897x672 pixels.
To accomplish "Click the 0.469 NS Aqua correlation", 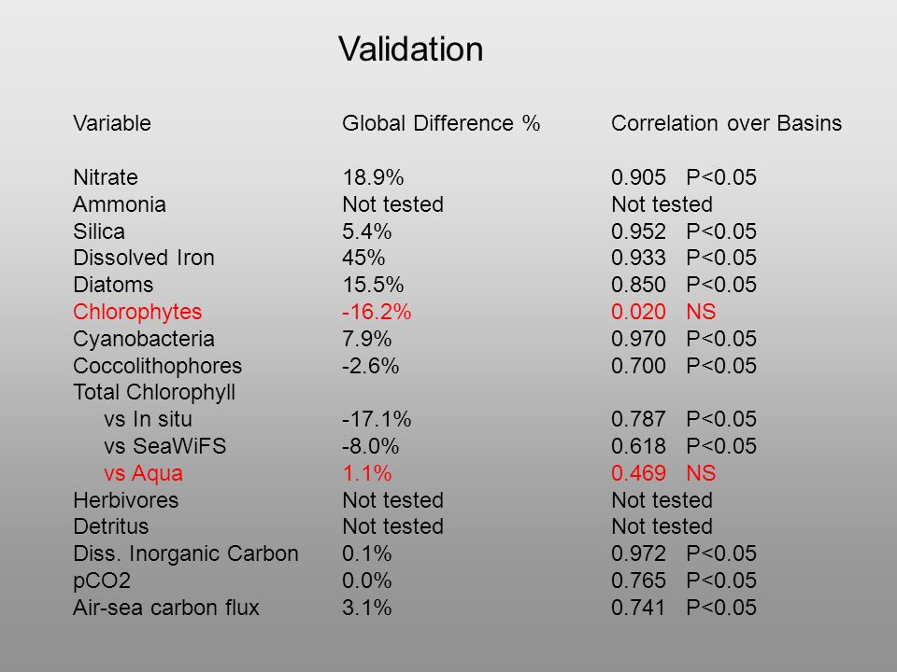I will coord(663,473).
